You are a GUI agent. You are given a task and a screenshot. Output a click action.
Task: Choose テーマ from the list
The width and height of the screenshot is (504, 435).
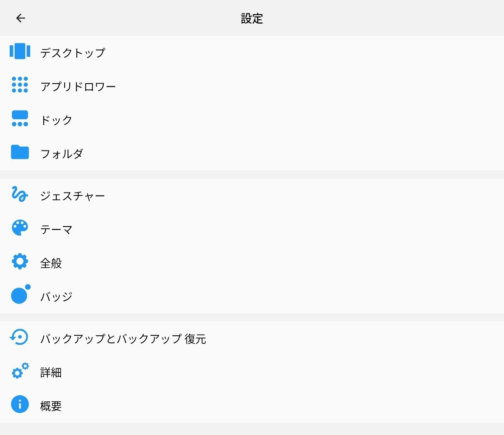pyautogui.click(x=56, y=229)
